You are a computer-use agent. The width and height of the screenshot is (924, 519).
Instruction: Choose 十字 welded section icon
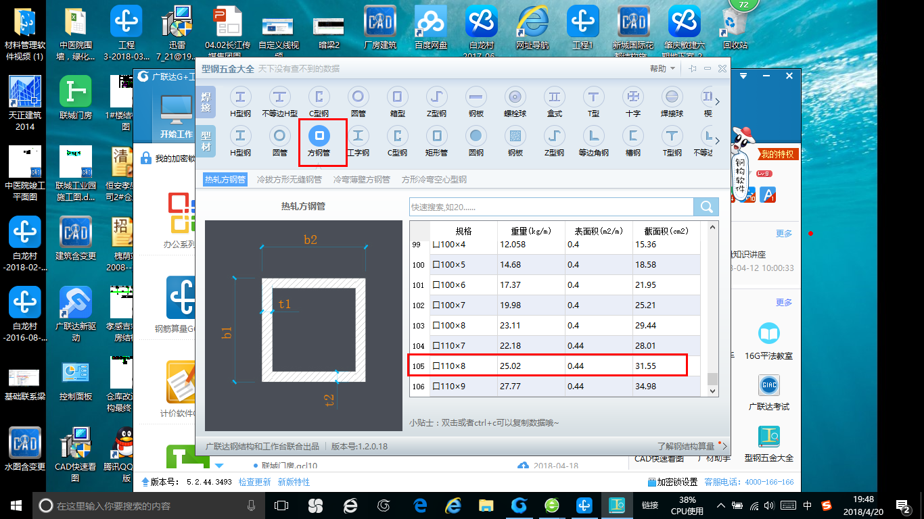(x=633, y=103)
